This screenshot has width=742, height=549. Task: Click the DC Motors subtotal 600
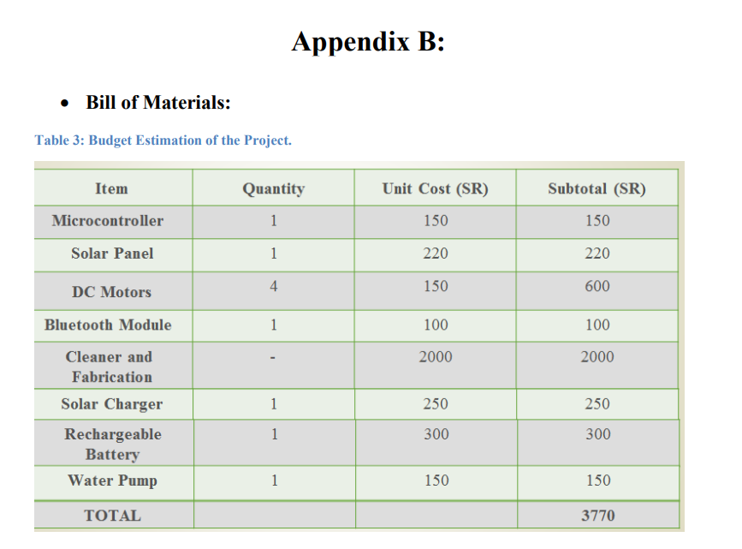pyautogui.click(x=597, y=286)
